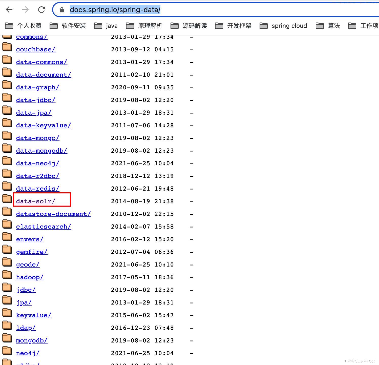Click folder icon beside hadoop/
This screenshot has width=379, height=365.
pos(7,275)
